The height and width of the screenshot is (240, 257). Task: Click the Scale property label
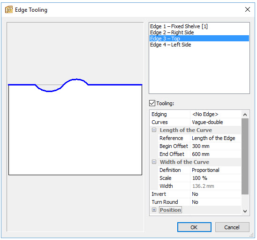(166, 178)
